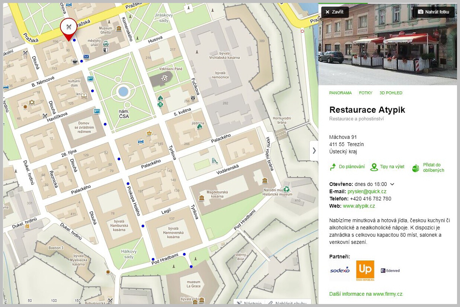Image resolution: width=460 pixels, height=307 pixels.
Task: Open the 3D POHLED view
Action: [x=390, y=93]
